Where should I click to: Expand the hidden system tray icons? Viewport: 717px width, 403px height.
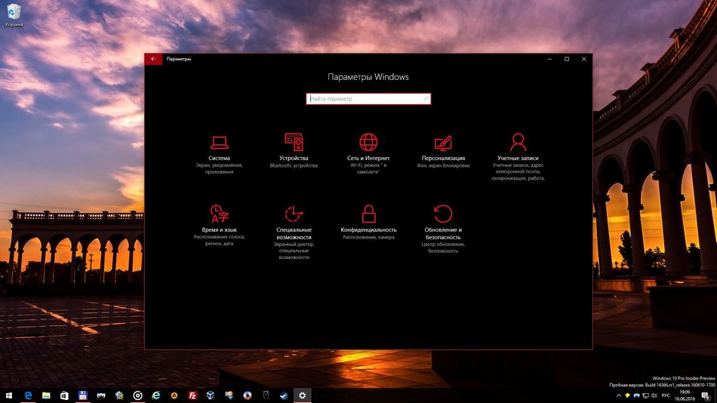point(618,395)
